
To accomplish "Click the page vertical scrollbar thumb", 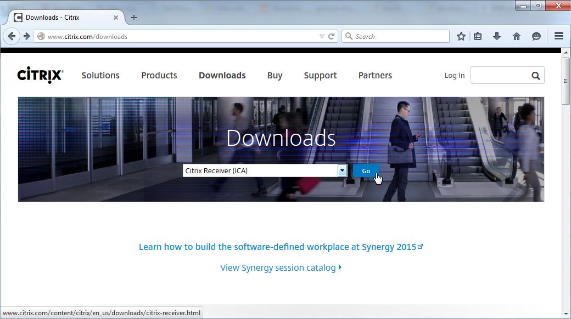I will pyautogui.click(x=566, y=80).
